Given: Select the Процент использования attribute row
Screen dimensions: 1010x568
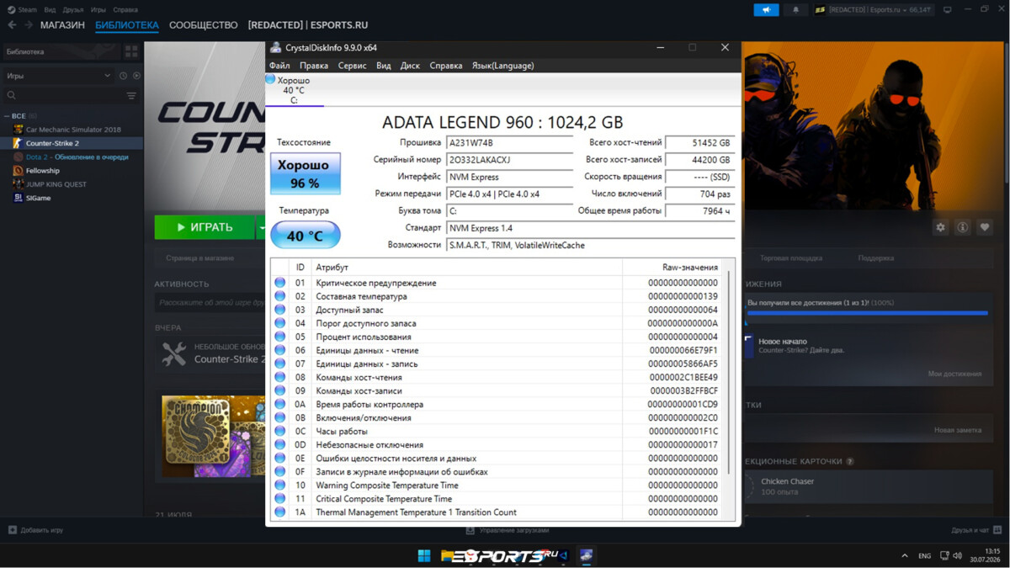Looking at the screenshot, I should [497, 337].
